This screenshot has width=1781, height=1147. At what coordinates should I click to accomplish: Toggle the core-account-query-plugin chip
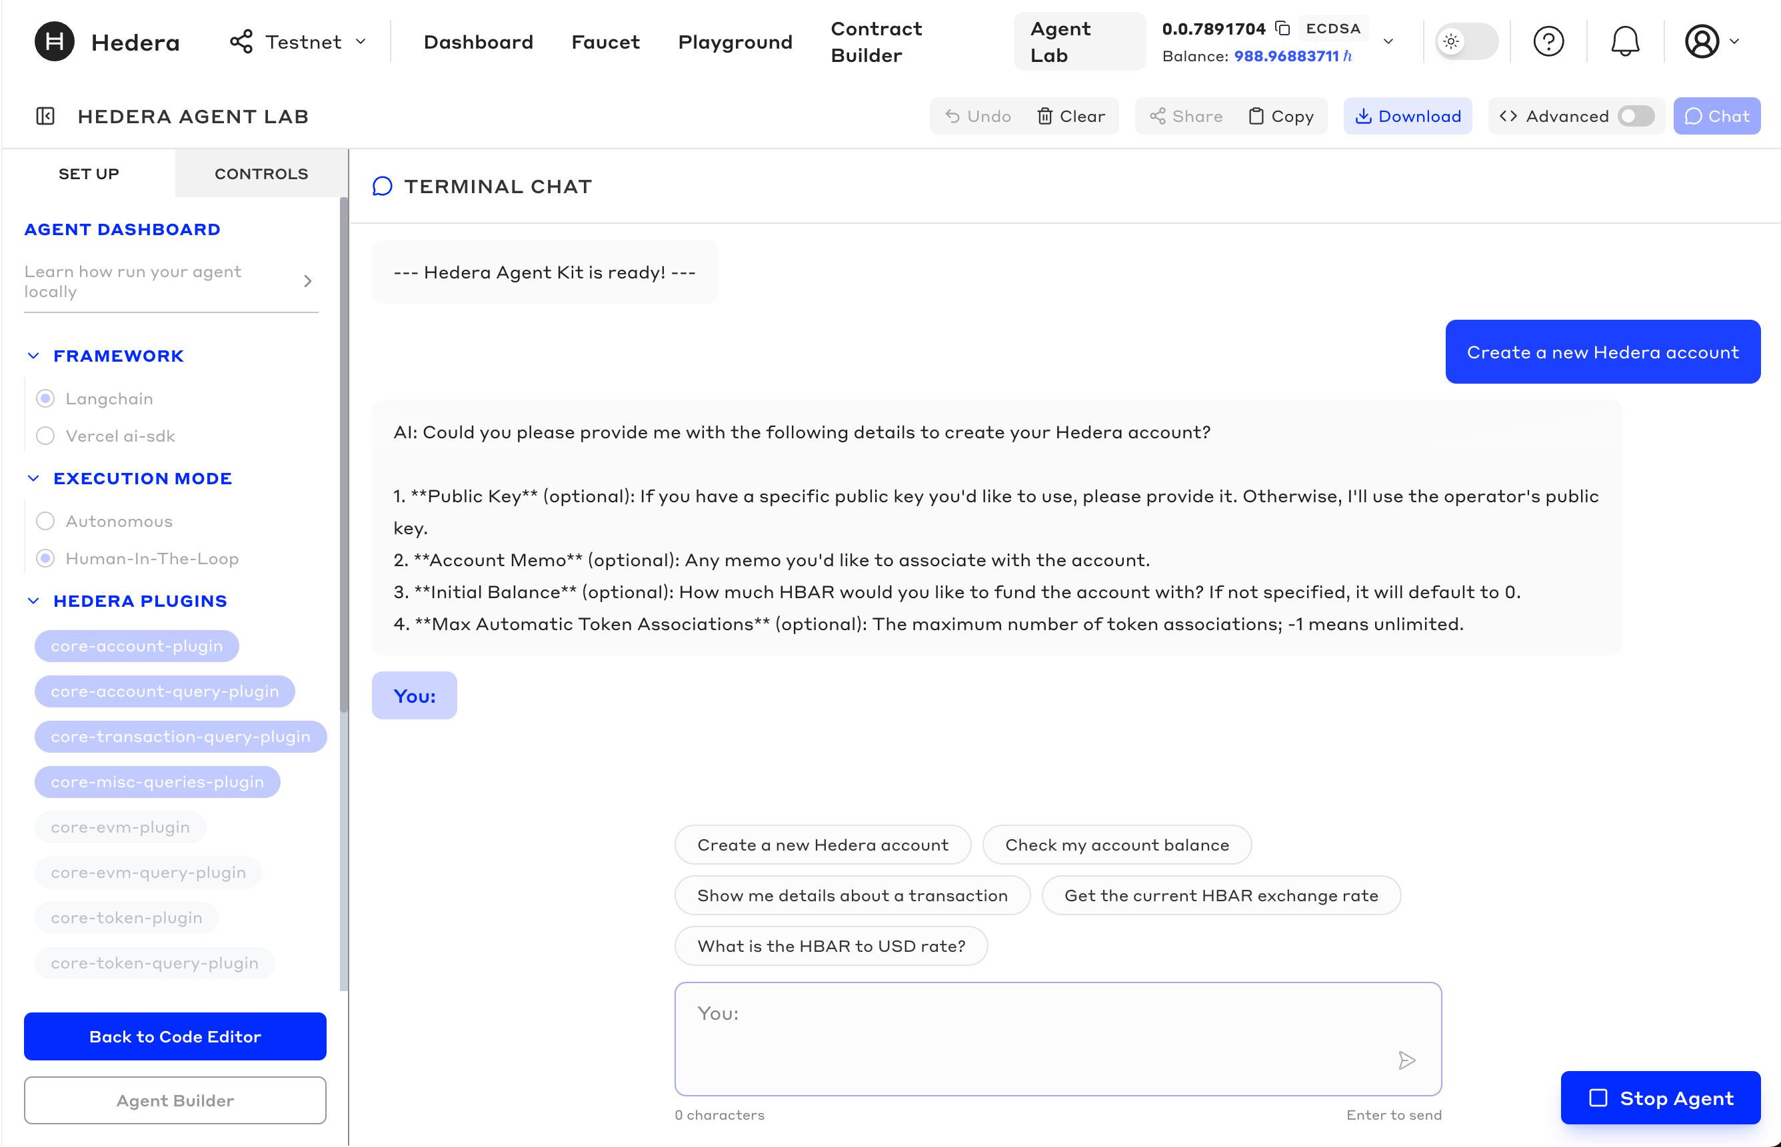pyautogui.click(x=165, y=691)
